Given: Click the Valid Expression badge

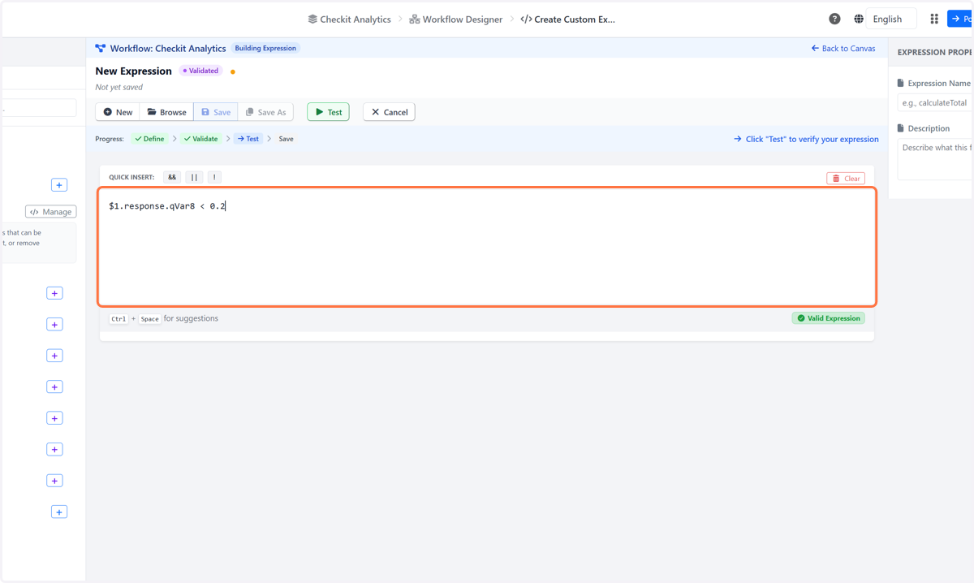Looking at the screenshot, I should click(x=829, y=318).
